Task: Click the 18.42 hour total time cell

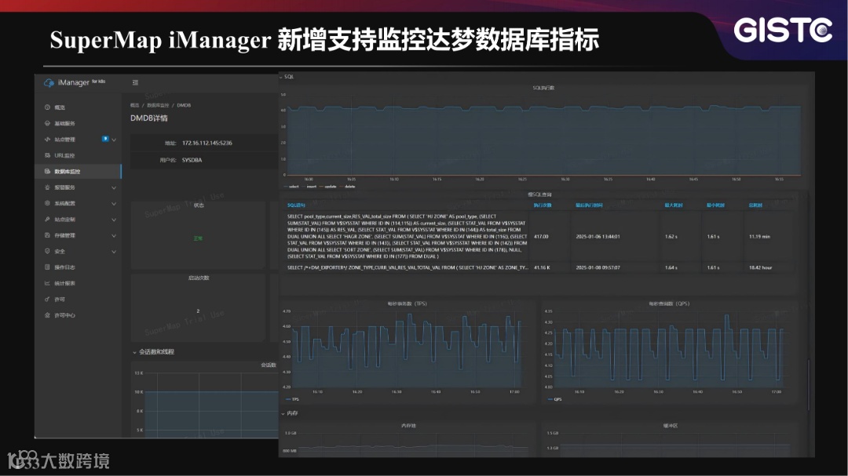Action: click(x=760, y=267)
